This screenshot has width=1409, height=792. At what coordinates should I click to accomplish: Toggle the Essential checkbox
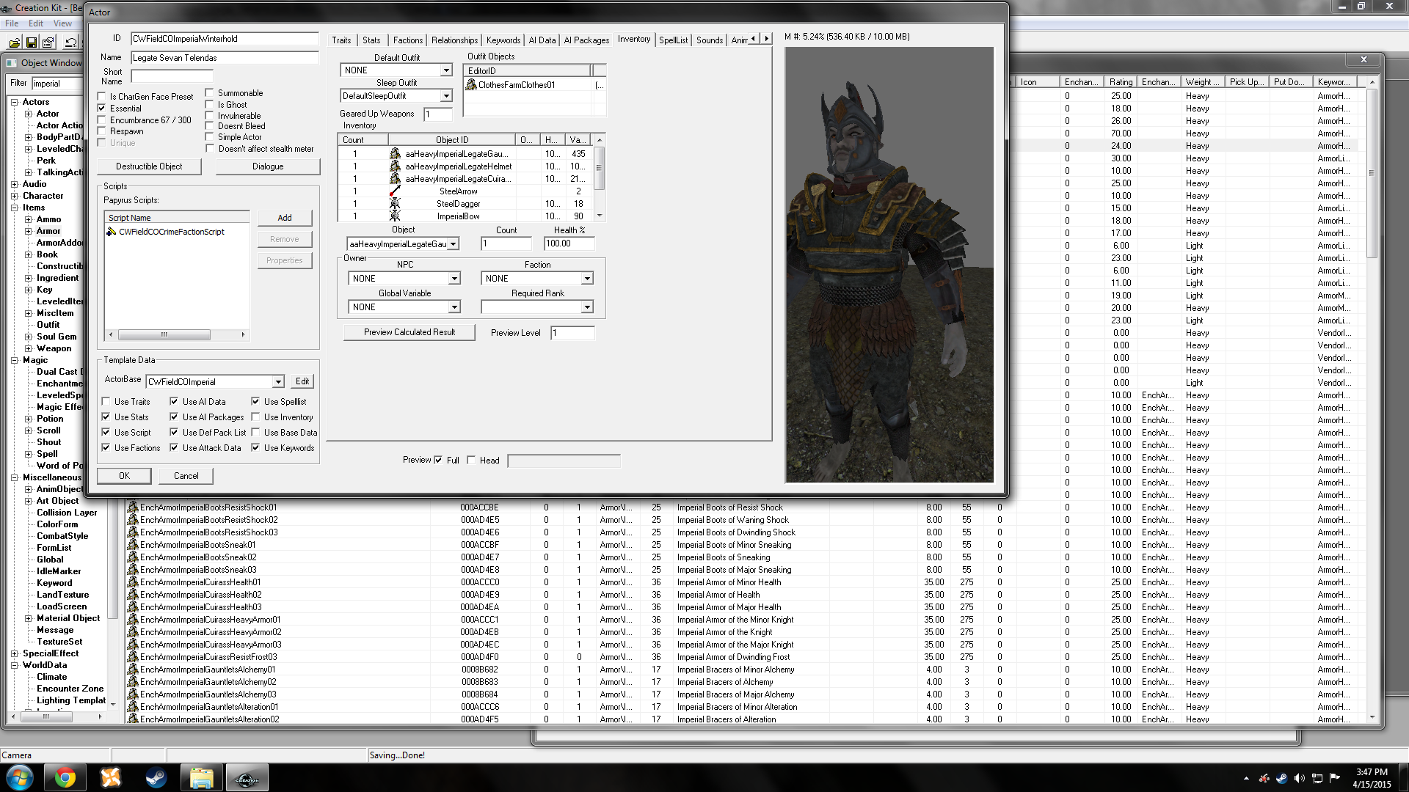tap(102, 109)
